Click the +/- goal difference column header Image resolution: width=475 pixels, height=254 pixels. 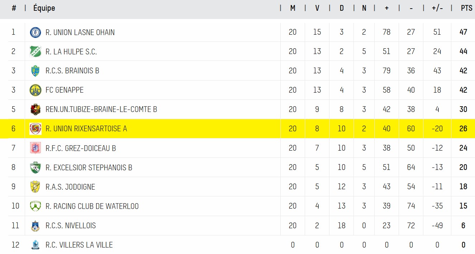point(437,8)
